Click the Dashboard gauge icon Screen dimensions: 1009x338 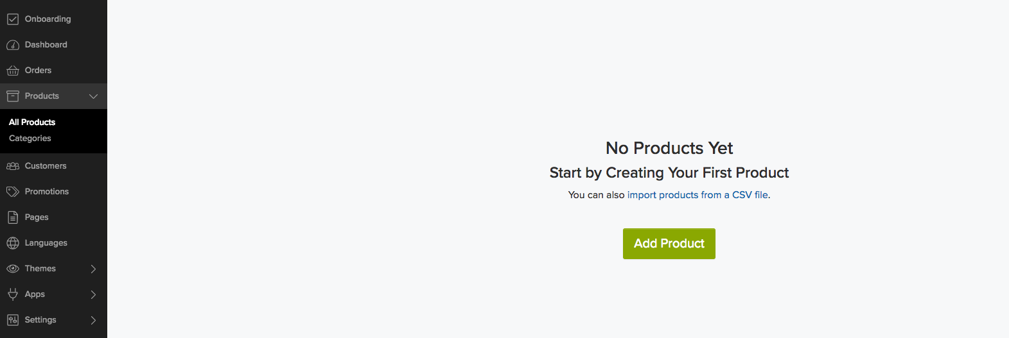pos(13,45)
